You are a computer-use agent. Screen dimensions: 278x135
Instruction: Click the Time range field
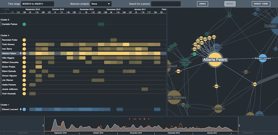click(38, 4)
